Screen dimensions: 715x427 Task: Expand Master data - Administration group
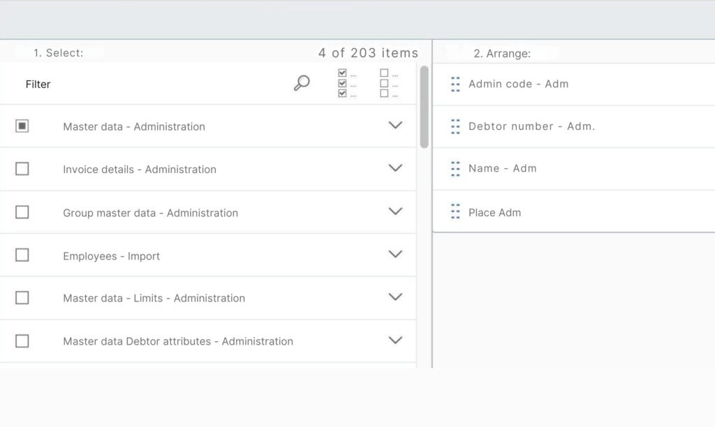pos(395,126)
